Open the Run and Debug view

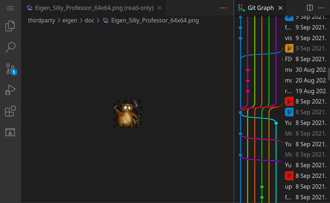coord(10,90)
